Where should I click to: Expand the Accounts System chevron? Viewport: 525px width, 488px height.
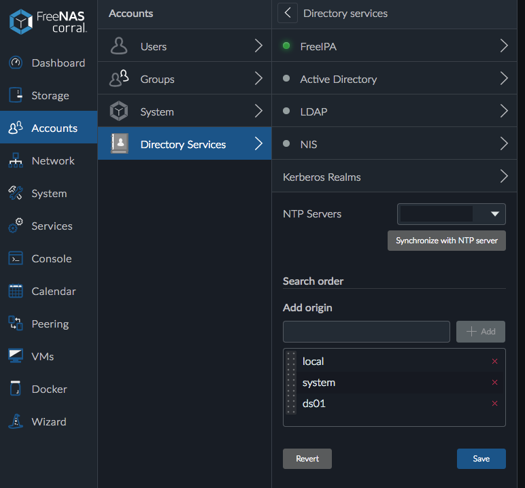coord(258,111)
